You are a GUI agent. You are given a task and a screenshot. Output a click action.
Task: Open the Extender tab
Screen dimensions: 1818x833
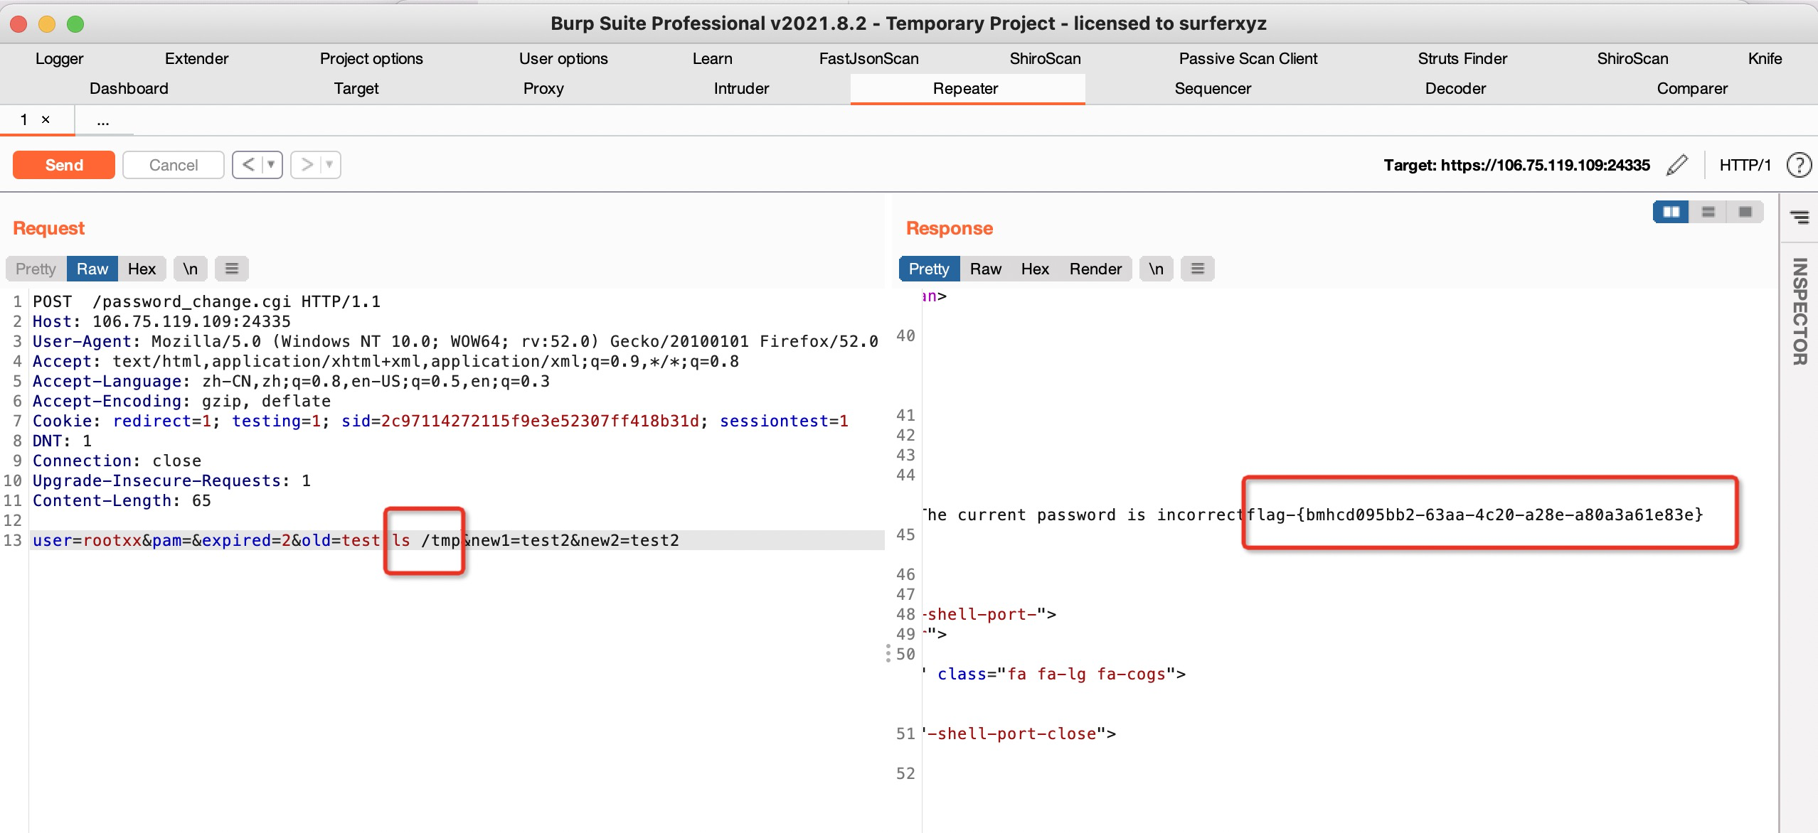tap(197, 59)
